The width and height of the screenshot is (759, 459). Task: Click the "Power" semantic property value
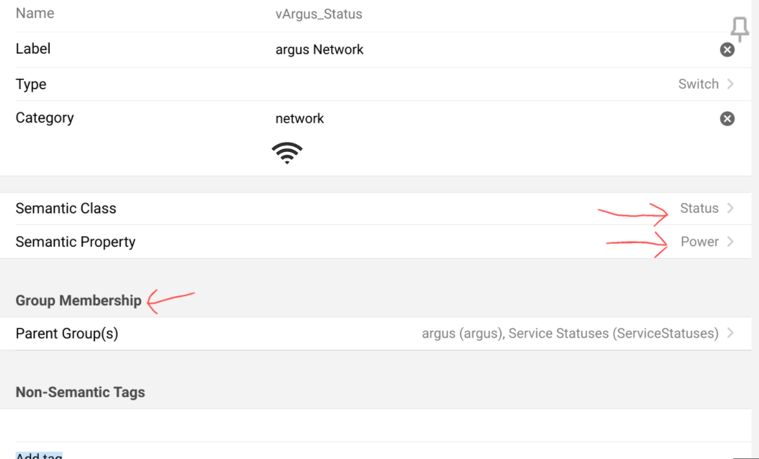(x=699, y=242)
